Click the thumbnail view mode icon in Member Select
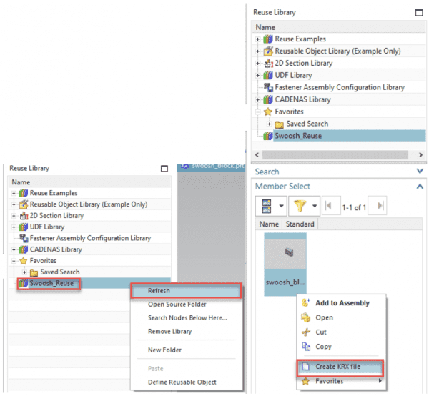 pos(267,206)
